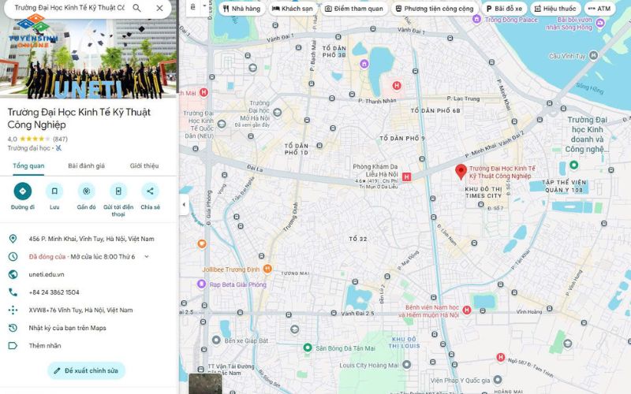Select the Điểm tham quan chip
Viewport: 631px width, 394px height.
click(354, 9)
